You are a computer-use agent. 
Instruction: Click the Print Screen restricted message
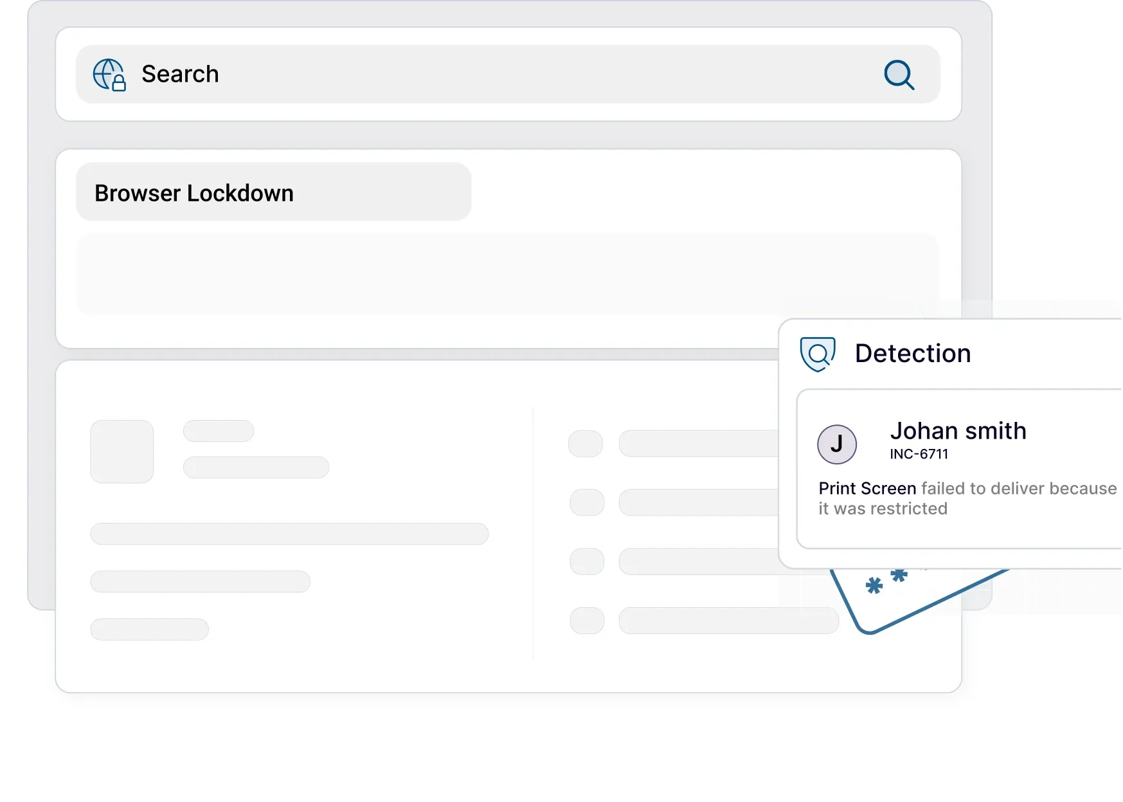click(x=967, y=498)
